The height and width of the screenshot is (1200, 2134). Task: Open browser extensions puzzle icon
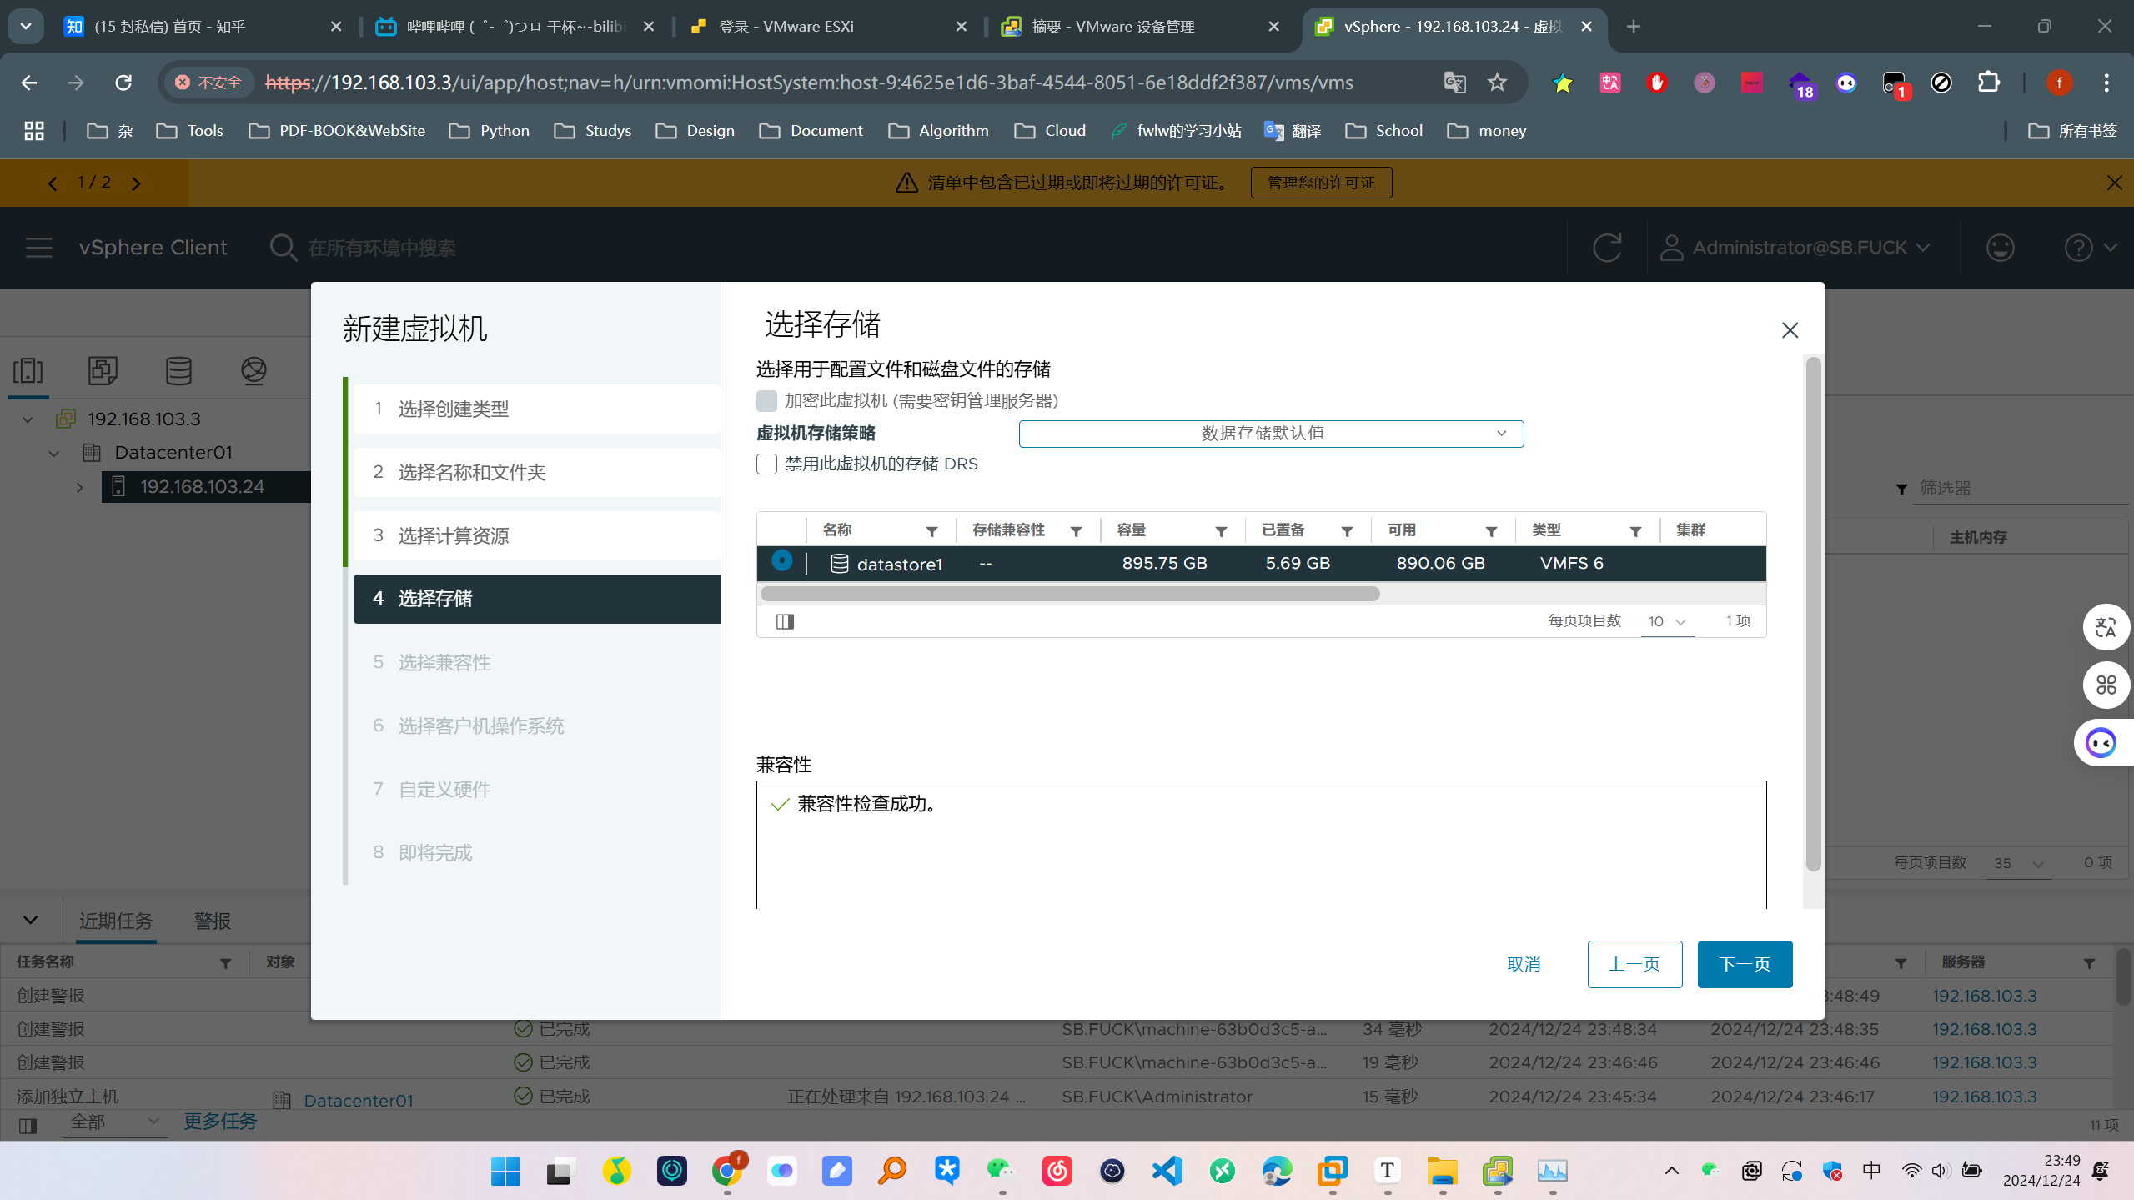[x=1989, y=83]
